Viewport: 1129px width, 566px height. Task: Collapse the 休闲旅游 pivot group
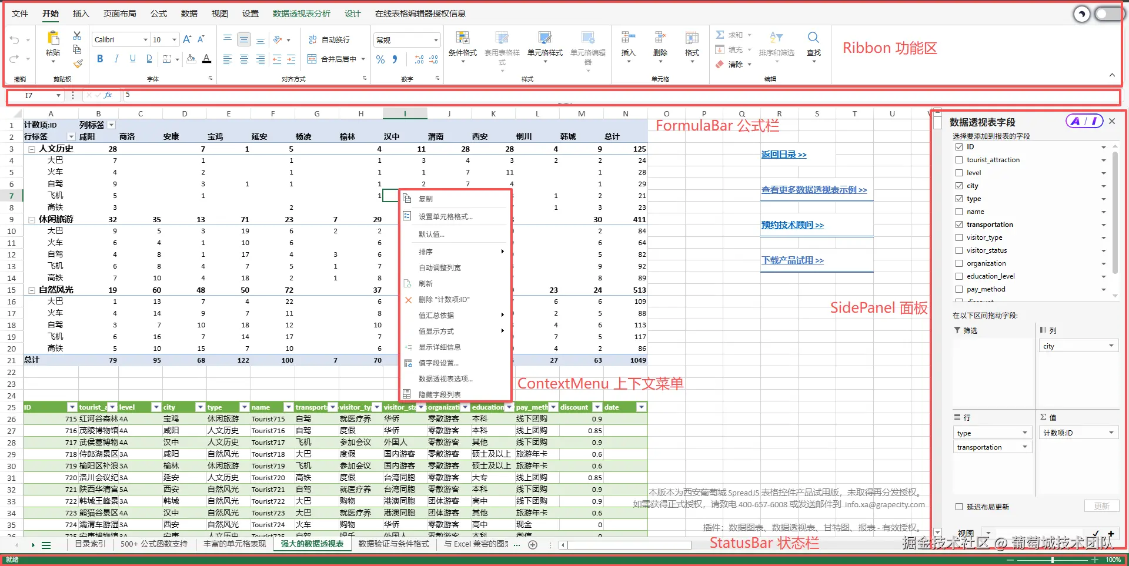click(32, 219)
